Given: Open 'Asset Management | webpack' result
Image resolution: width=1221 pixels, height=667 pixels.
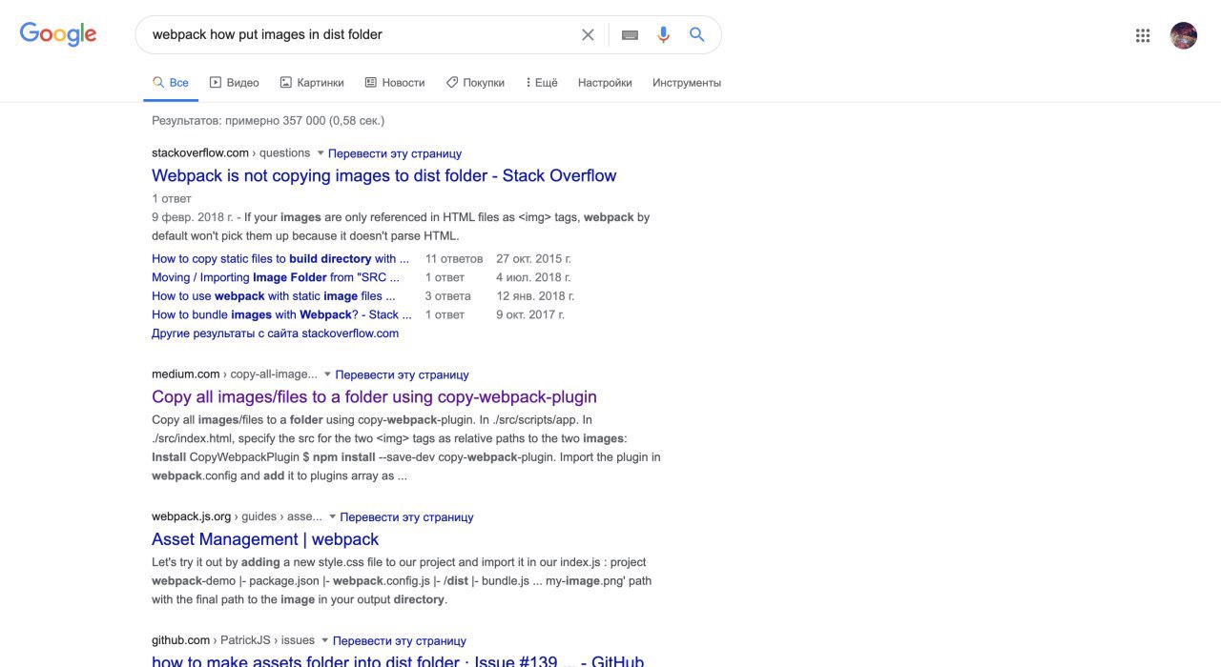Looking at the screenshot, I should (265, 539).
